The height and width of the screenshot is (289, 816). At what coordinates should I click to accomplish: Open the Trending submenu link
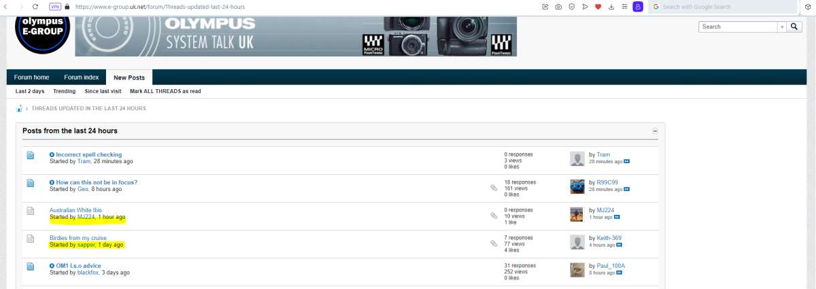point(65,91)
